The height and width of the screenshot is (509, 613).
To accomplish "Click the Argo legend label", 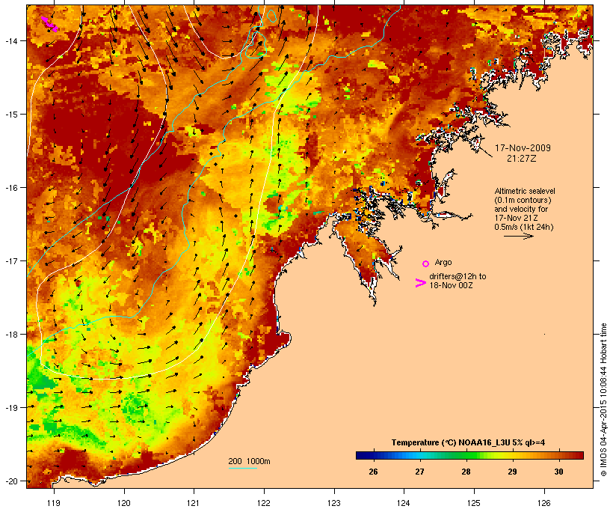I will click(x=443, y=262).
